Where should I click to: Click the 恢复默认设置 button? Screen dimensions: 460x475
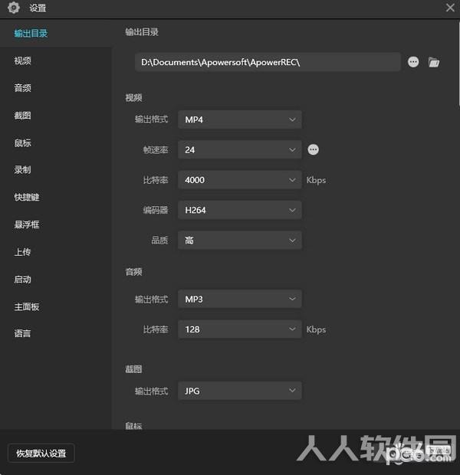[x=41, y=454]
